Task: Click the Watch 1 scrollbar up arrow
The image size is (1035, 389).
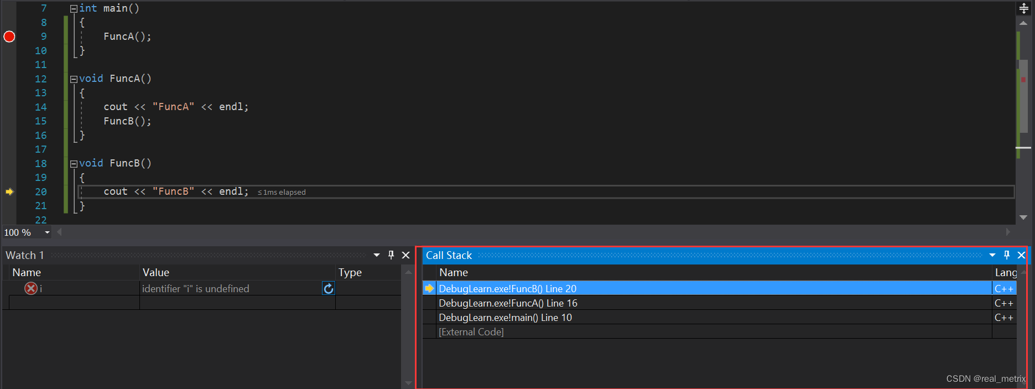Action: pyautogui.click(x=408, y=272)
